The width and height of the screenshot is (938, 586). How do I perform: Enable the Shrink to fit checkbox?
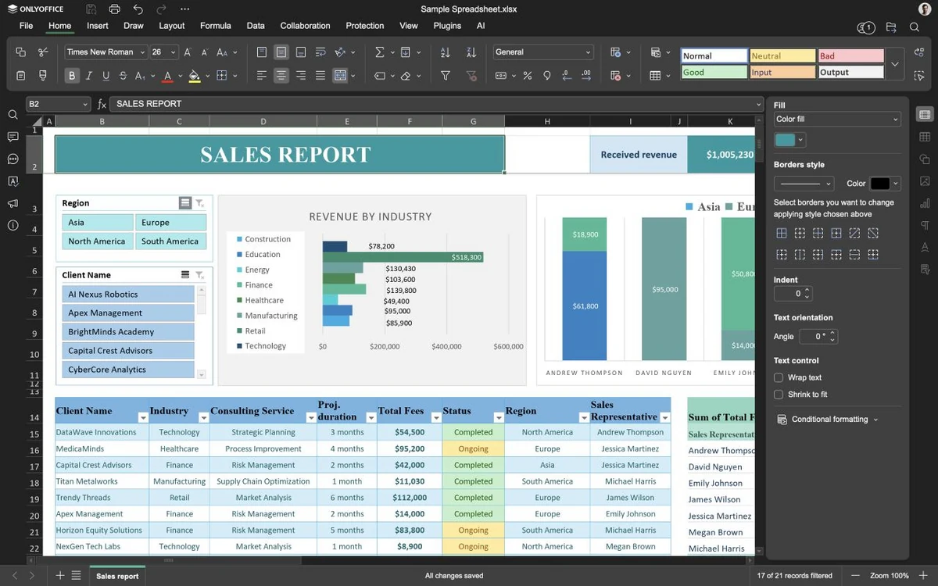coord(779,395)
